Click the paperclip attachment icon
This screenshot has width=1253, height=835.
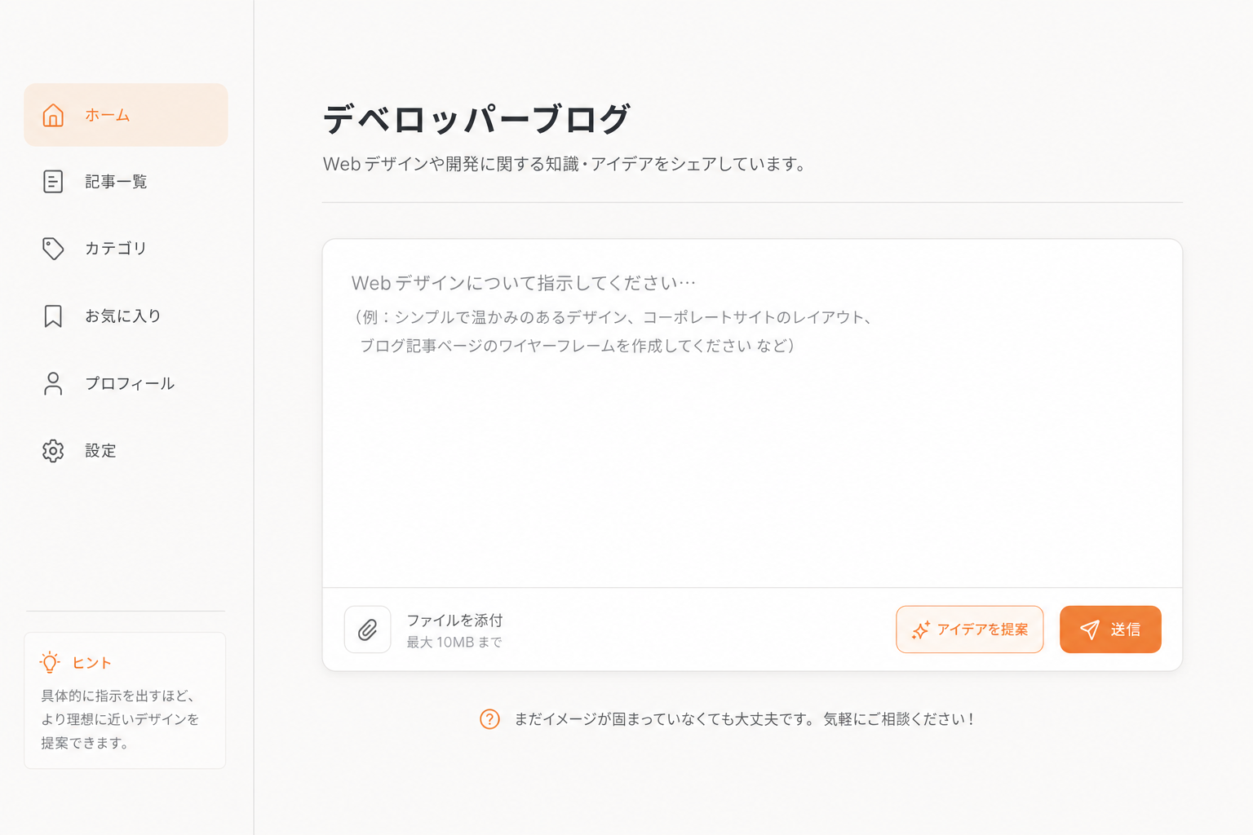click(367, 629)
